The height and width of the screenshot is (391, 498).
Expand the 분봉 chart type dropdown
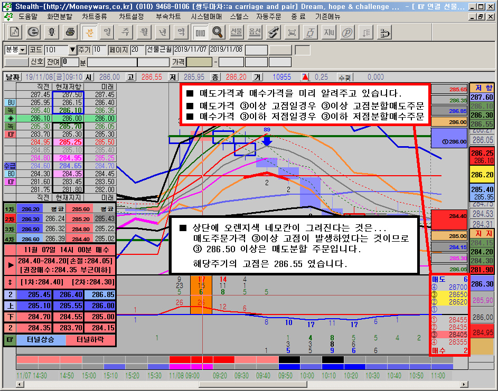pyautogui.click(x=23, y=50)
